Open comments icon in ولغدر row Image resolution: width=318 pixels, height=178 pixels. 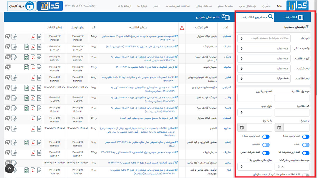tap(7, 98)
